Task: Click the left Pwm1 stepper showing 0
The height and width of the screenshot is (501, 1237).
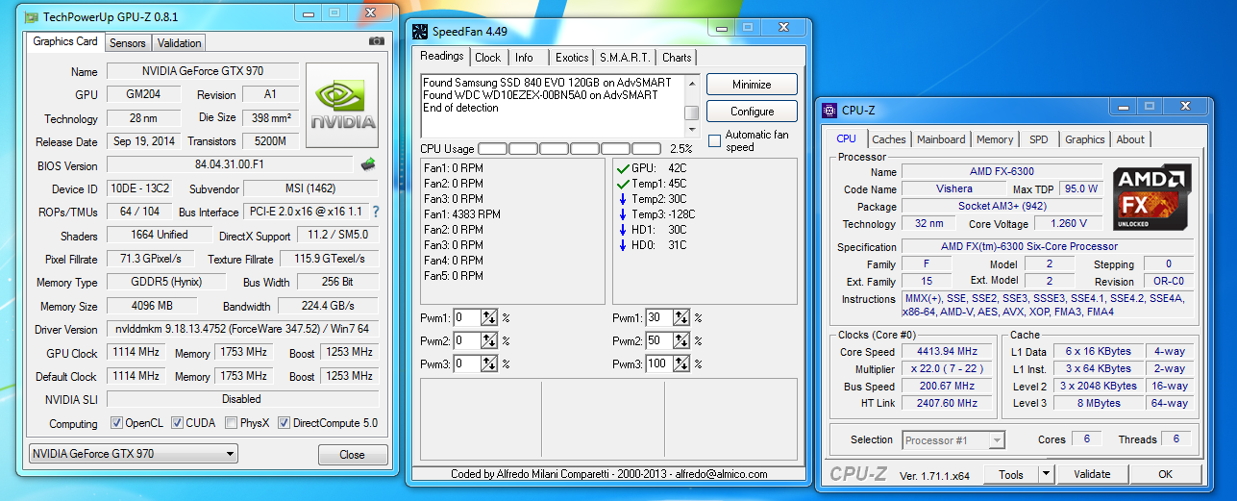Action: coord(489,317)
